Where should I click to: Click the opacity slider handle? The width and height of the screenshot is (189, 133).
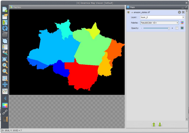(x=169, y=28)
